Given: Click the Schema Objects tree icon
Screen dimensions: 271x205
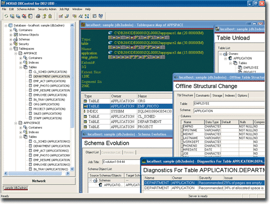Looking at the screenshot, I should (x=15, y=35).
